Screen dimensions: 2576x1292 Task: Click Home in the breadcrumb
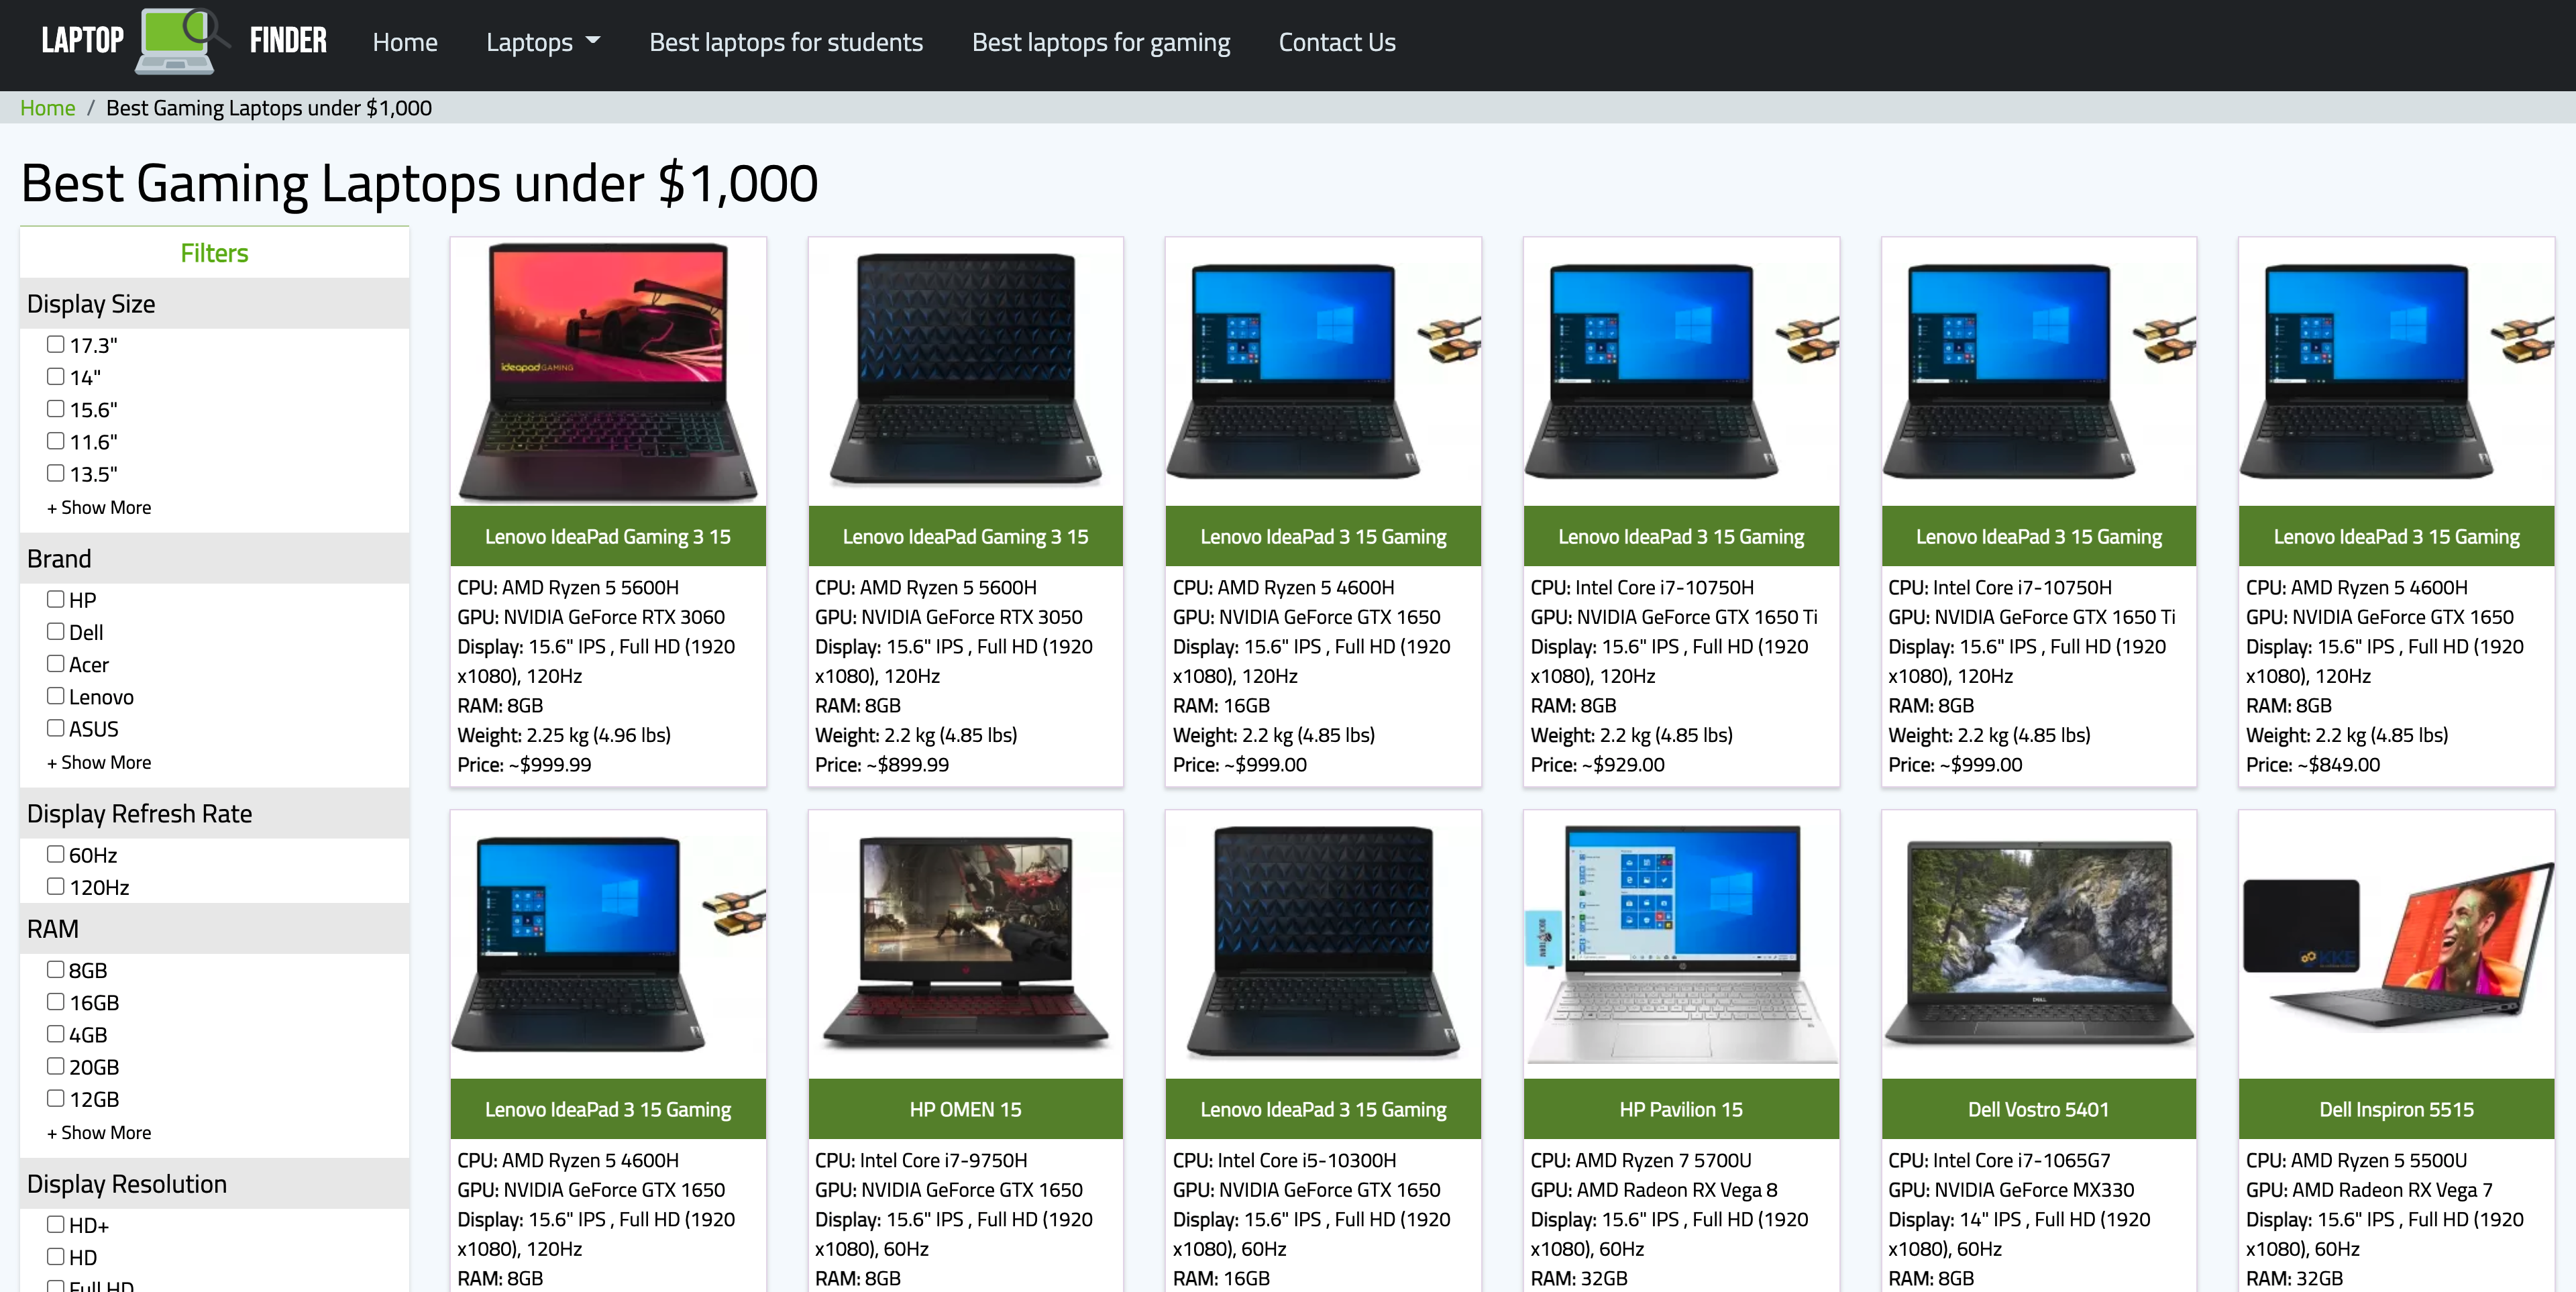[x=47, y=108]
